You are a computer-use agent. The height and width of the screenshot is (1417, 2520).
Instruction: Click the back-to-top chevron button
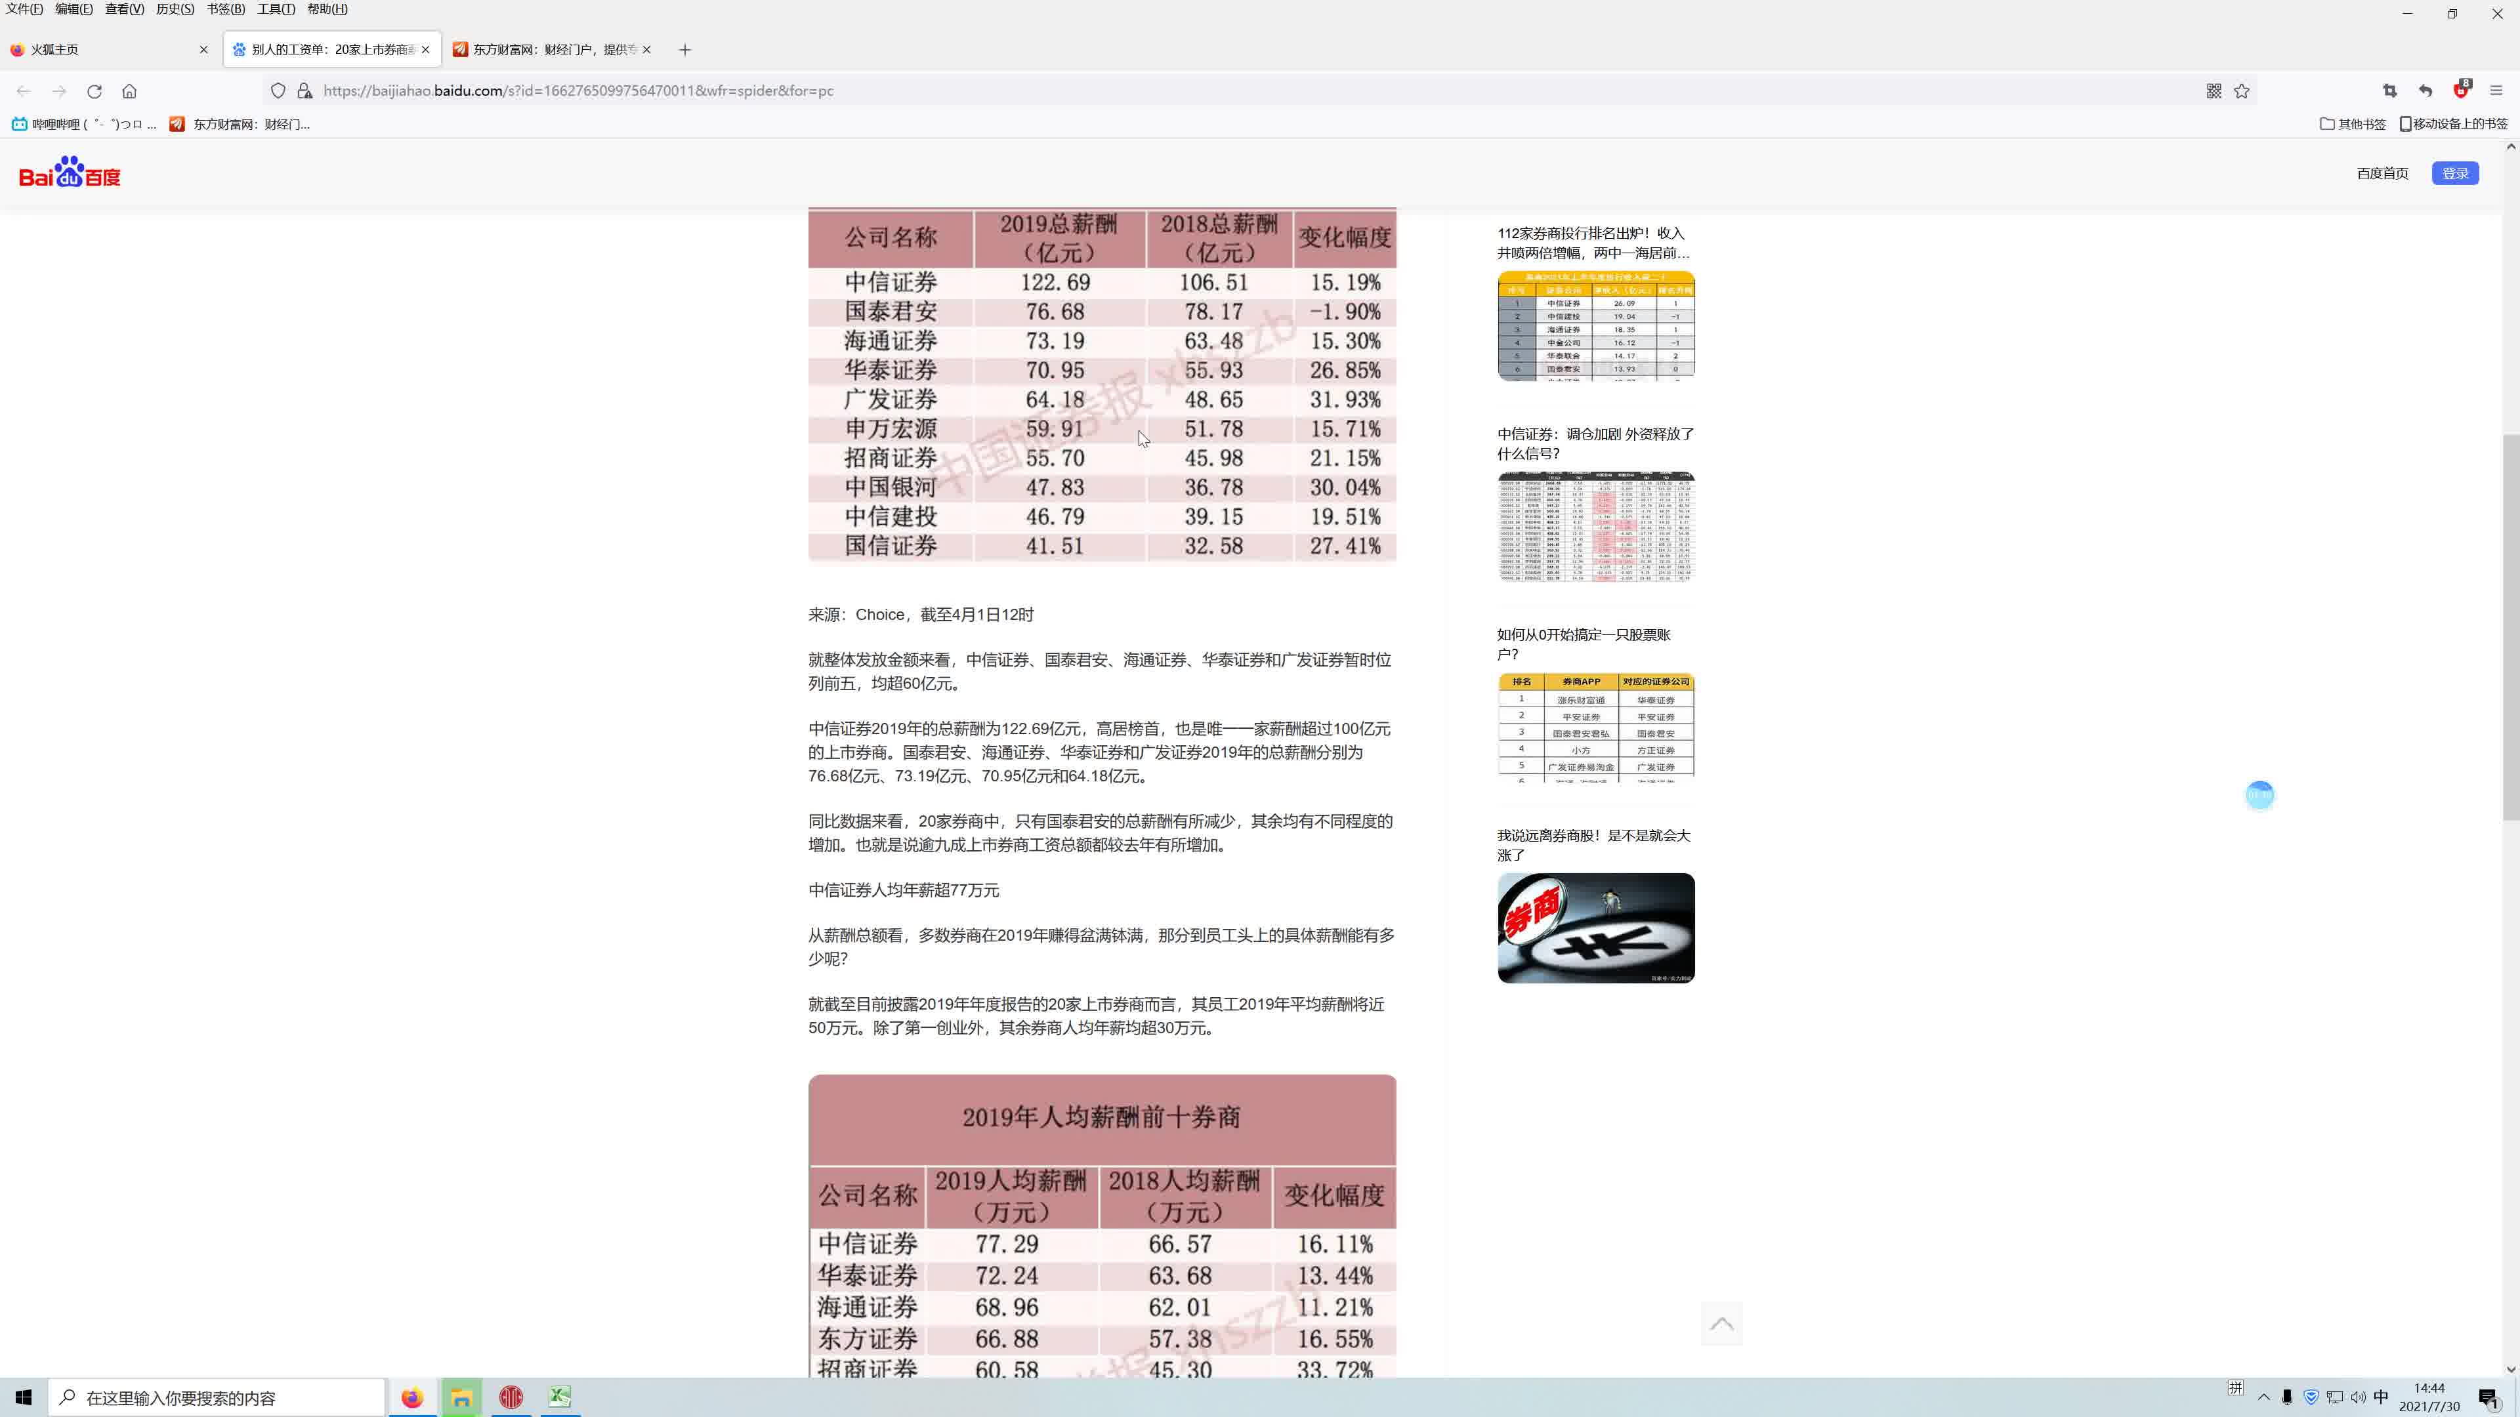click(x=1722, y=1324)
